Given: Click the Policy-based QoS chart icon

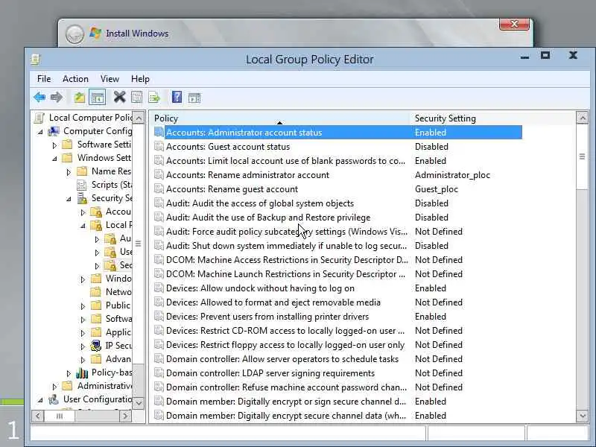Looking at the screenshot, I should (x=82, y=372).
